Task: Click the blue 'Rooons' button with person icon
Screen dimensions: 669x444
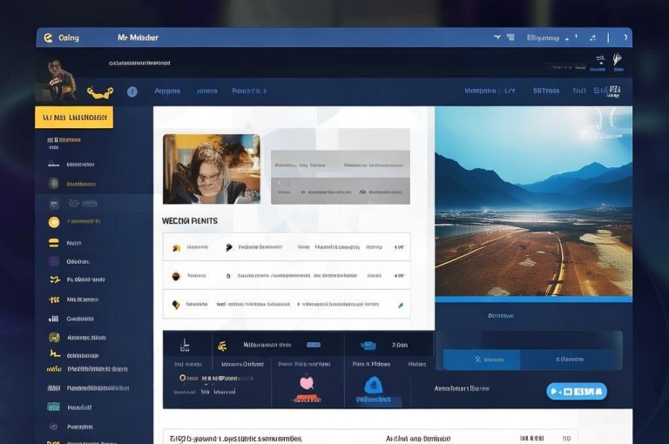Action: click(482, 360)
